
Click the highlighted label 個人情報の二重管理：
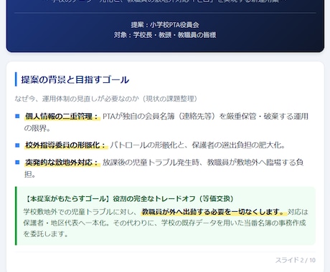[x=62, y=117]
